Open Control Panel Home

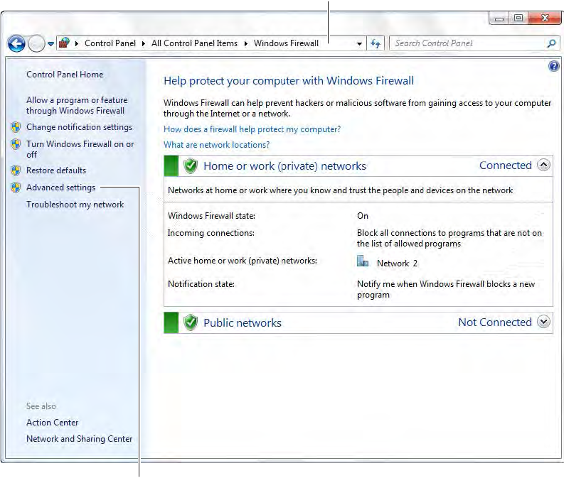pyautogui.click(x=65, y=75)
